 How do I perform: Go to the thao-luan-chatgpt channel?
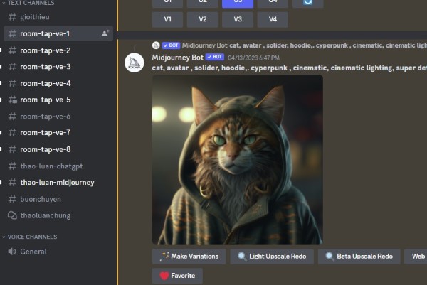[x=51, y=166]
